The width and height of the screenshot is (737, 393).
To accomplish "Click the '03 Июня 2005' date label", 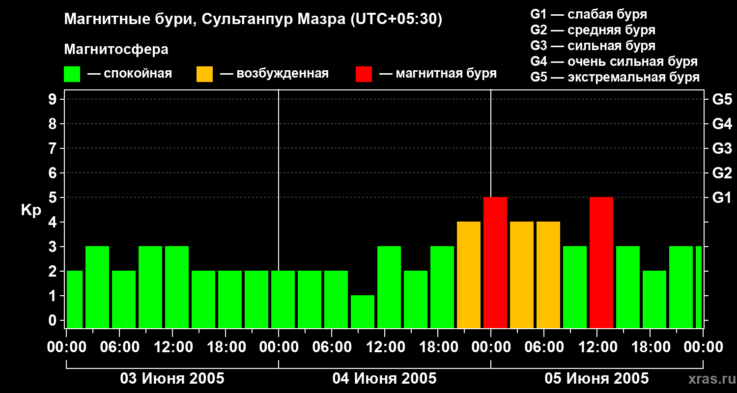I will click(172, 379).
